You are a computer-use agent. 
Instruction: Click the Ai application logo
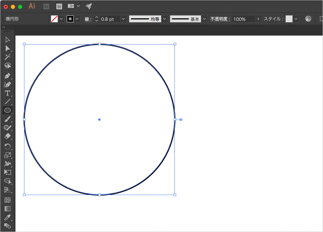[x=32, y=6]
